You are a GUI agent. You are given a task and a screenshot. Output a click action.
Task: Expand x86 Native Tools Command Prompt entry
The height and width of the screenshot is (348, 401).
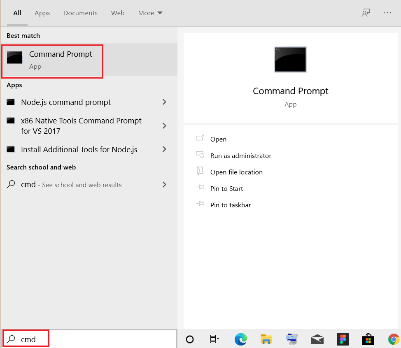pos(164,125)
